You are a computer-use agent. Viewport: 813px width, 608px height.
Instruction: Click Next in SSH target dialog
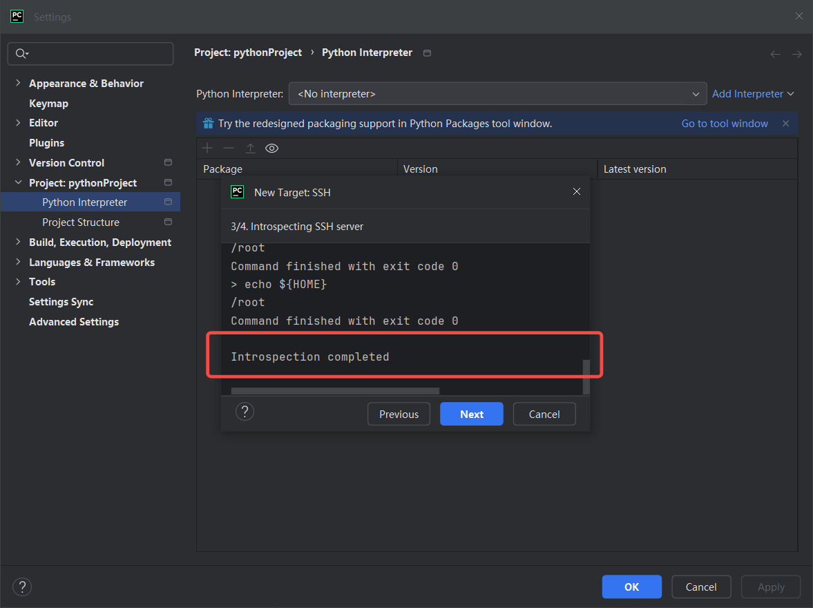tap(472, 415)
